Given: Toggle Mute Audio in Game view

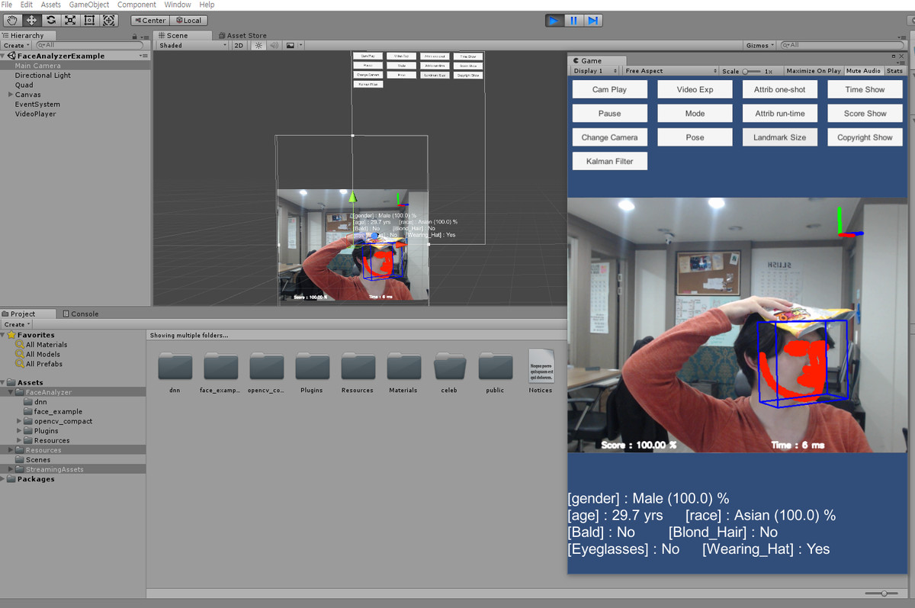Looking at the screenshot, I should 863,71.
